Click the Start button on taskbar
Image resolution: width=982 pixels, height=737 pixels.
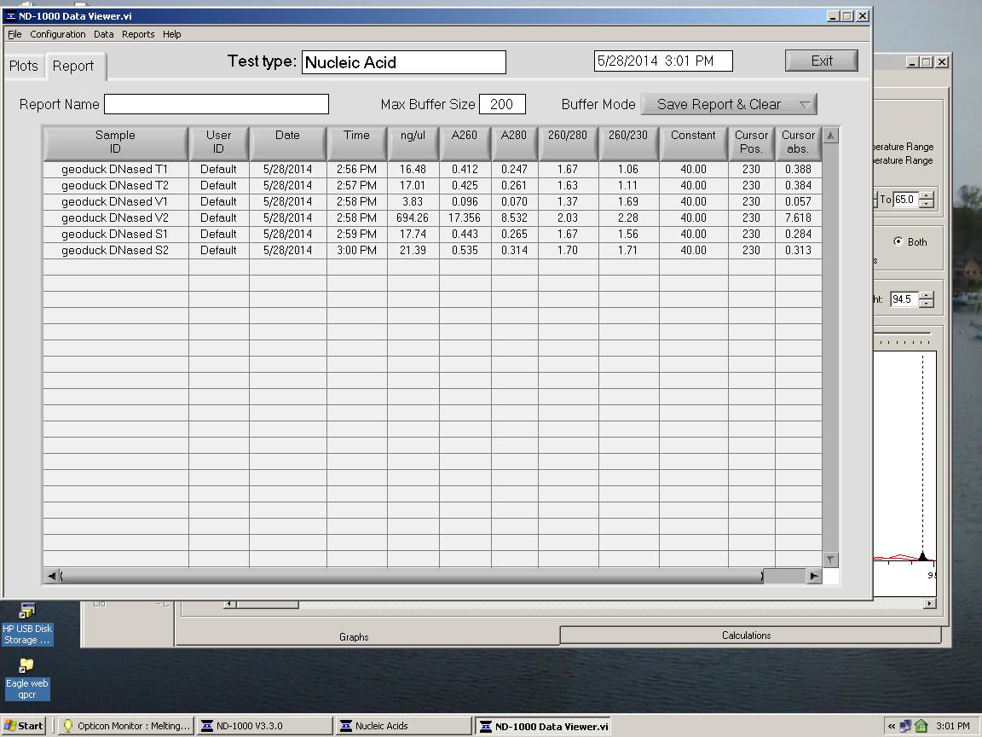click(24, 726)
